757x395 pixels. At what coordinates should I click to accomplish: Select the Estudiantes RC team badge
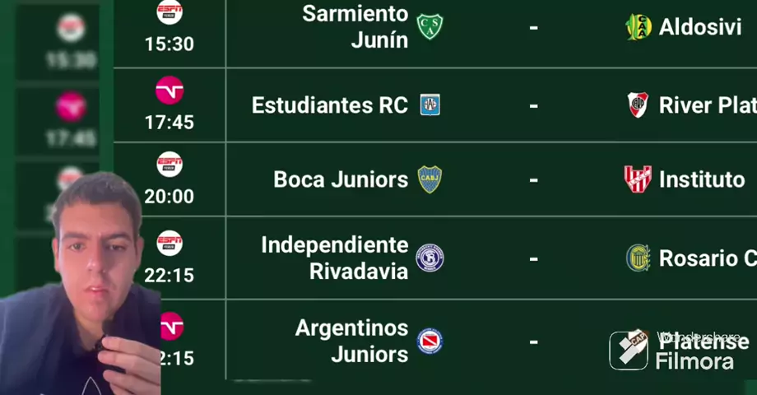click(x=430, y=105)
